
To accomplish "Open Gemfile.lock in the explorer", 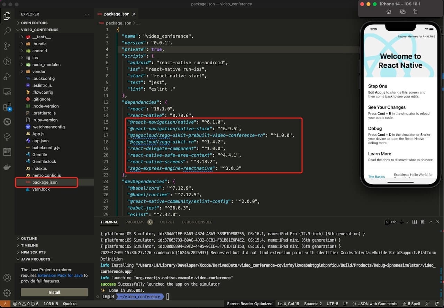I will (x=44, y=161).
